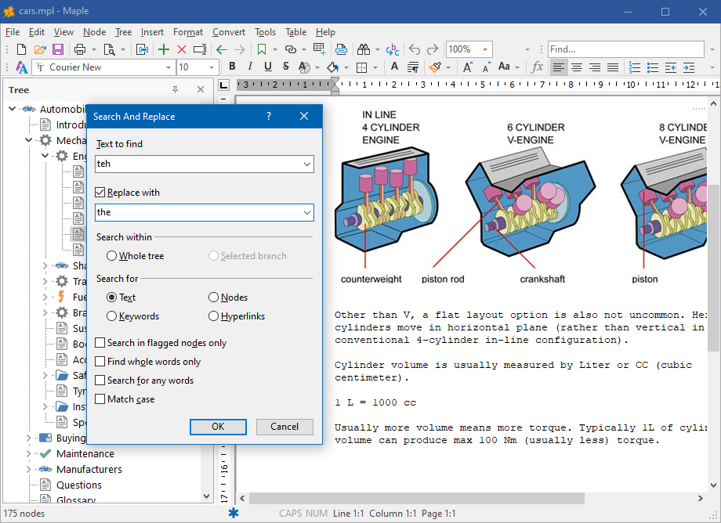Check Search for any words
The image size is (721, 523).
tap(100, 381)
